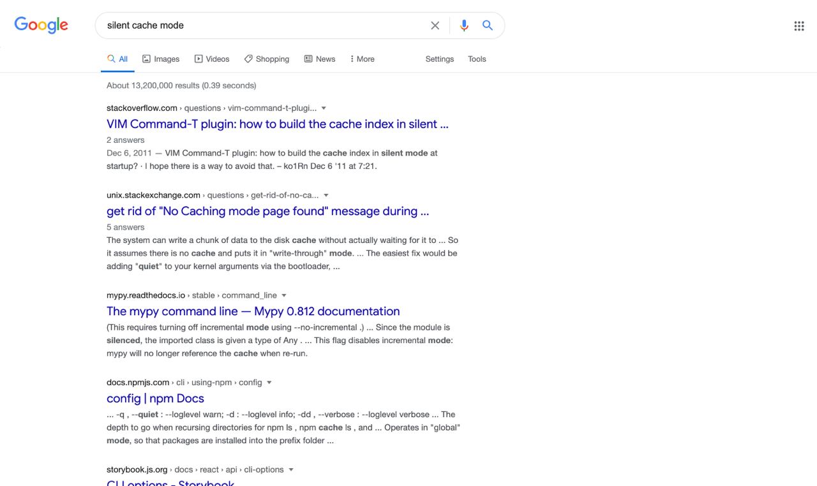This screenshot has width=817, height=486.
Task: Expand options arrow beside storybook.js.org URL
Action: pyautogui.click(x=291, y=470)
